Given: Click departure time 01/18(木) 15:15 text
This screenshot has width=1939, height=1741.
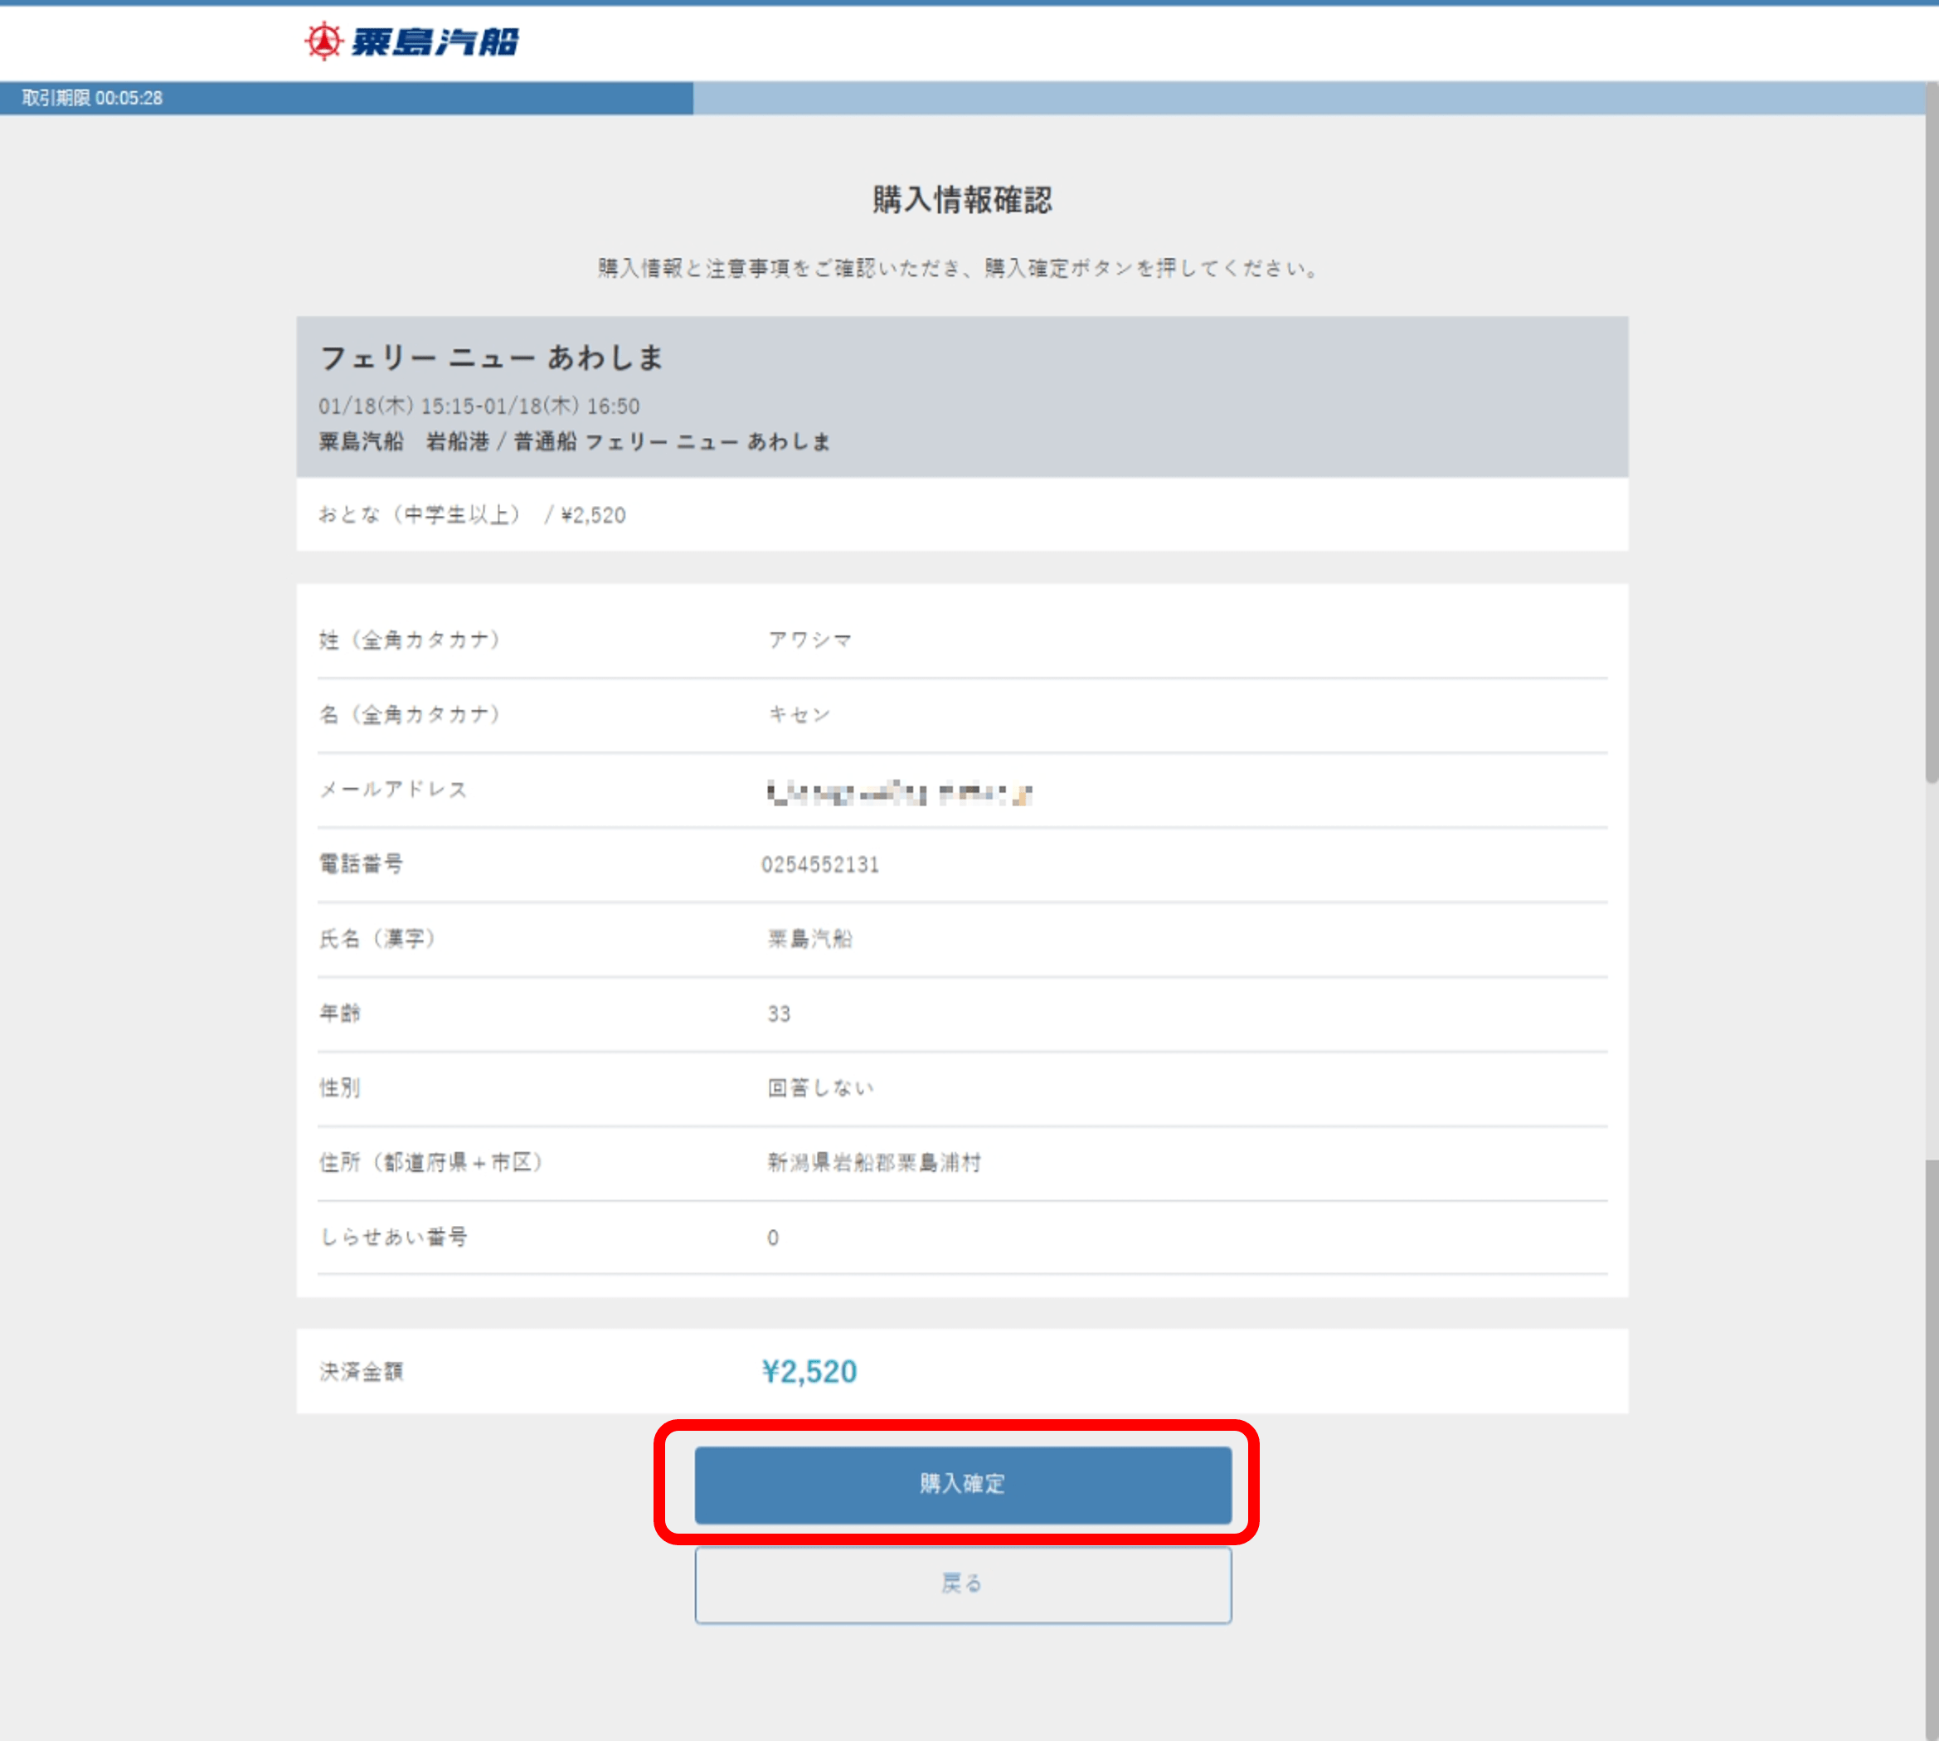Looking at the screenshot, I should [397, 406].
